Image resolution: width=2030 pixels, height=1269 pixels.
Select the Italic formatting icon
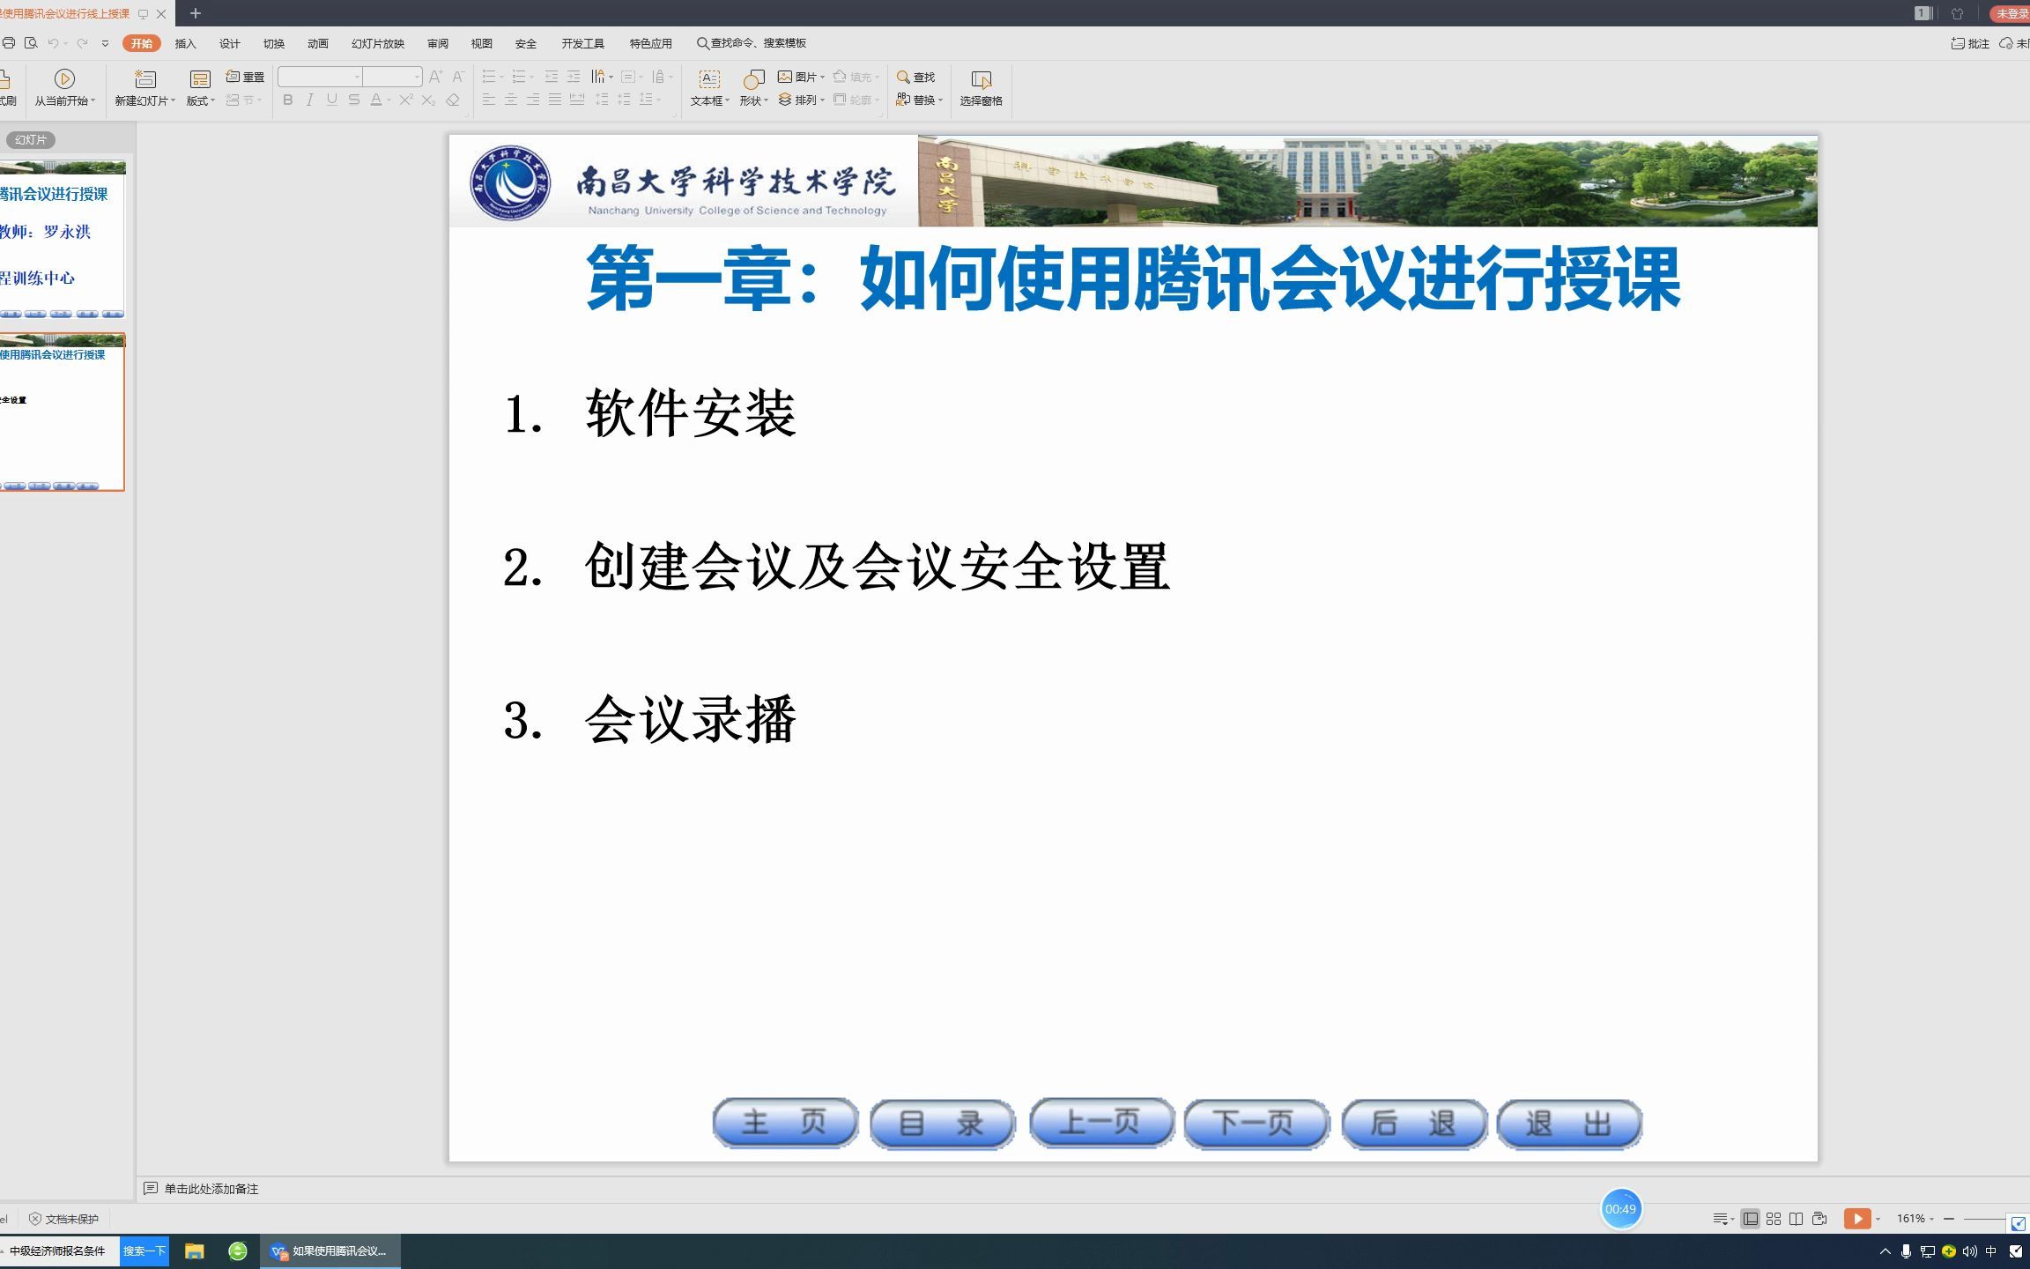click(308, 100)
